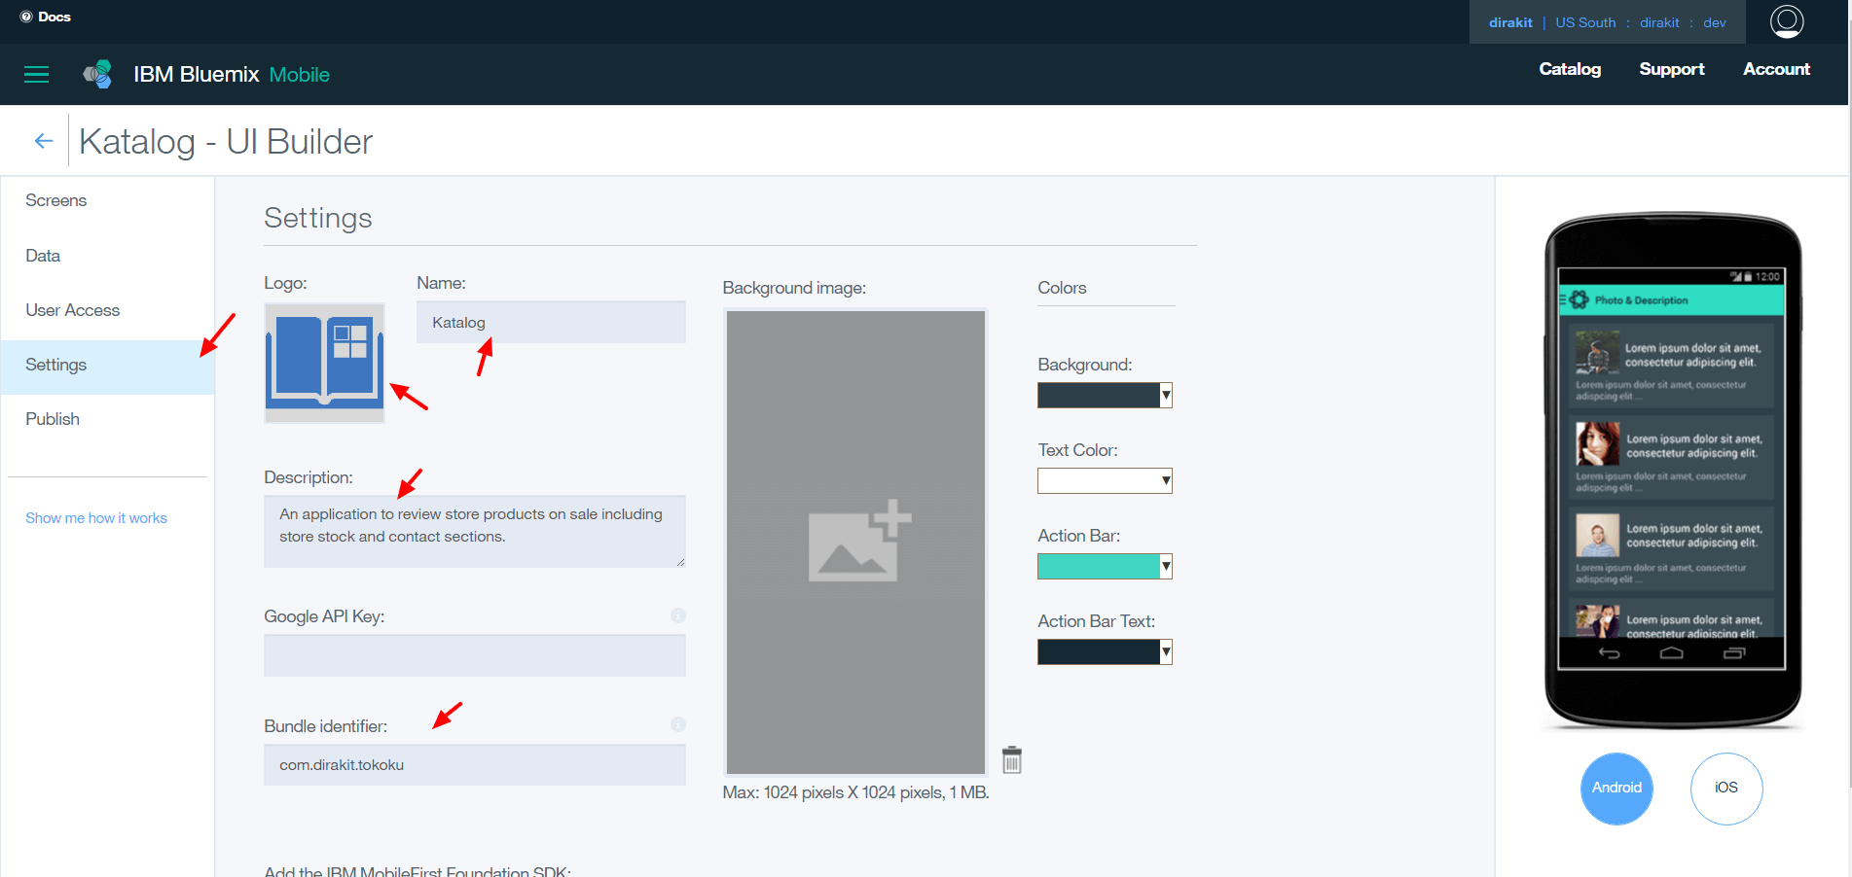
Task: Click the IBM Bluemix logo icon
Action: pyautogui.click(x=98, y=74)
